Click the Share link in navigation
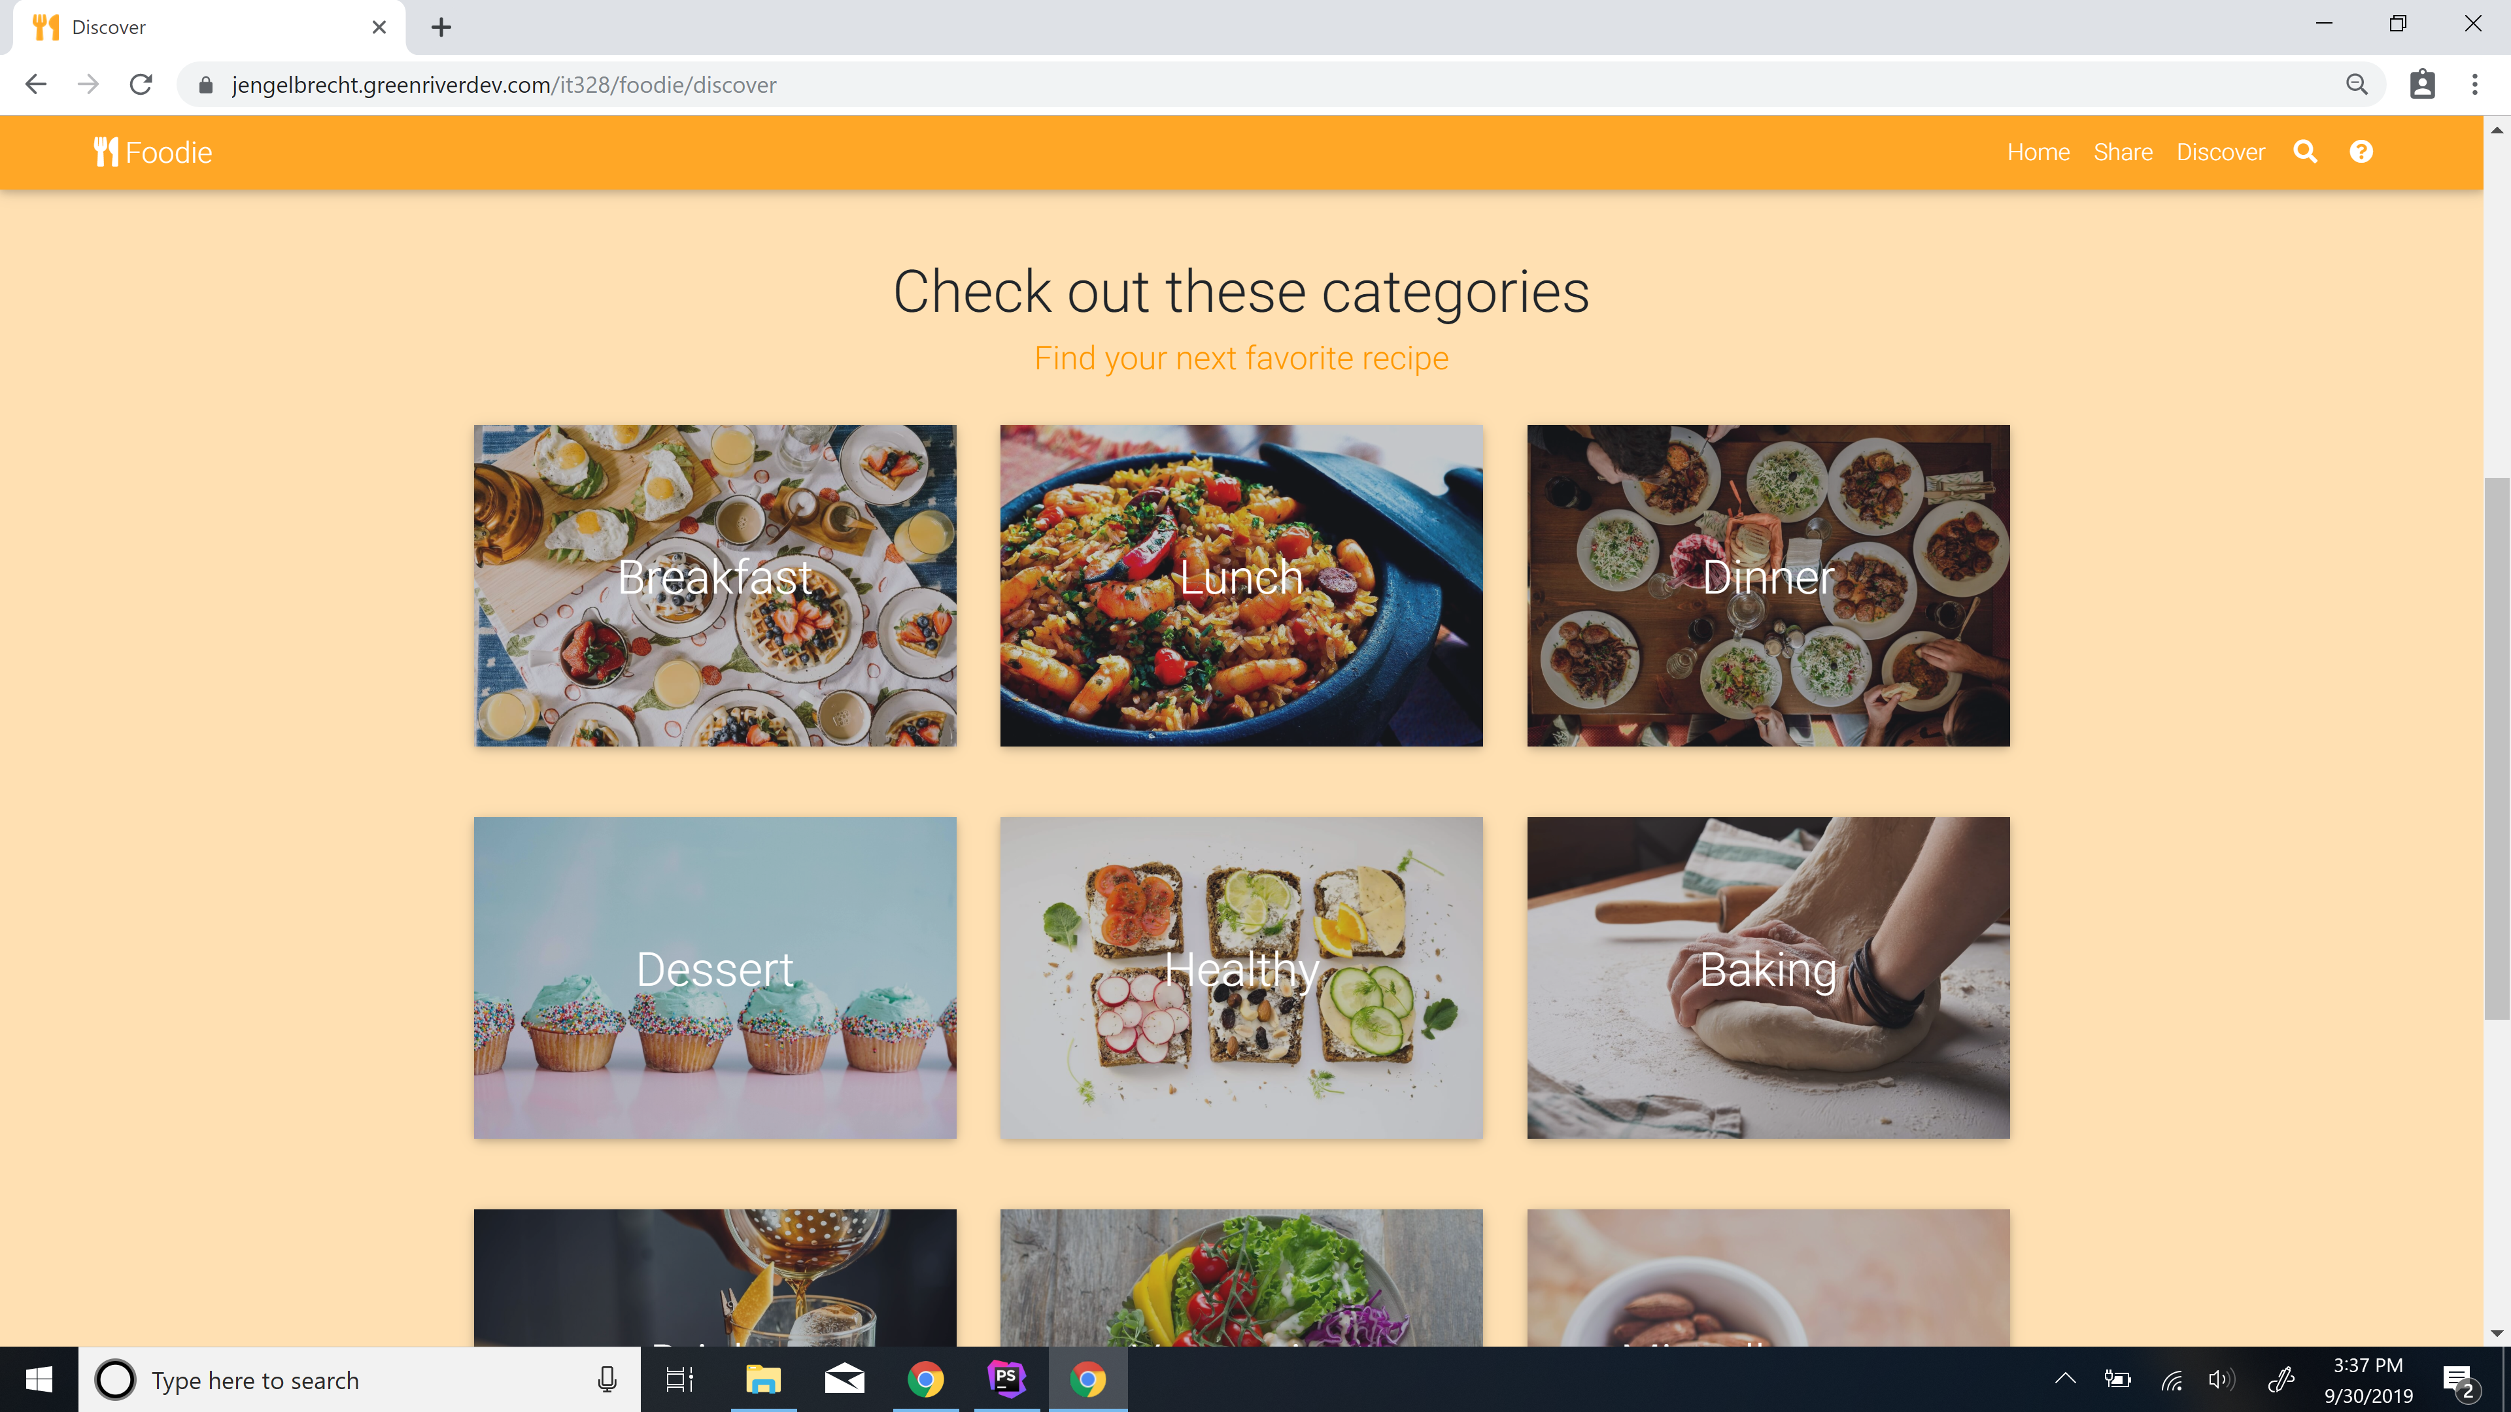2511x1412 pixels. pyautogui.click(x=2123, y=152)
